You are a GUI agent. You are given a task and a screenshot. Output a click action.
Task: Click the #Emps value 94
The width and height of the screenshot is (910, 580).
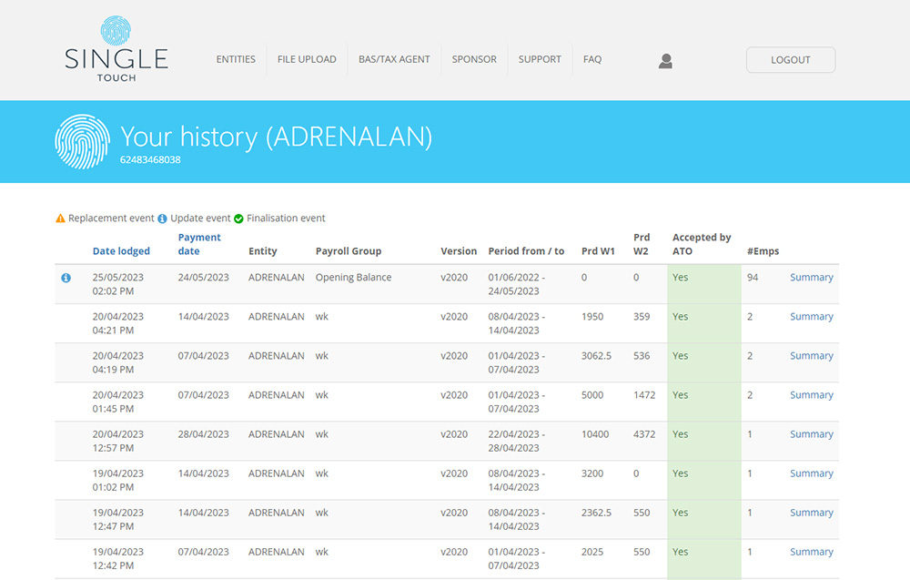753,278
